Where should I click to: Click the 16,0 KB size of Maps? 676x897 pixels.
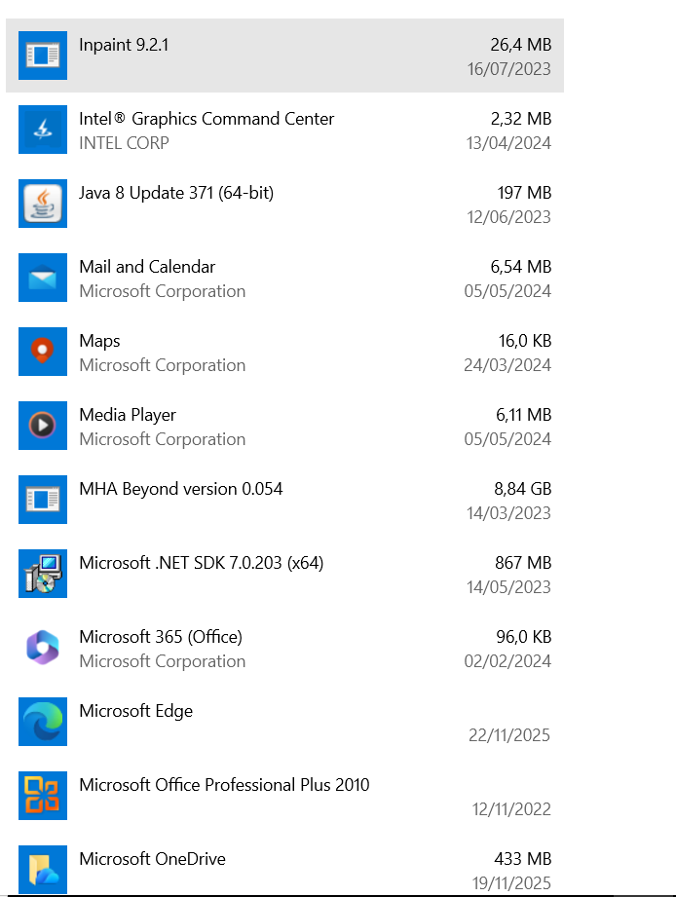click(525, 341)
